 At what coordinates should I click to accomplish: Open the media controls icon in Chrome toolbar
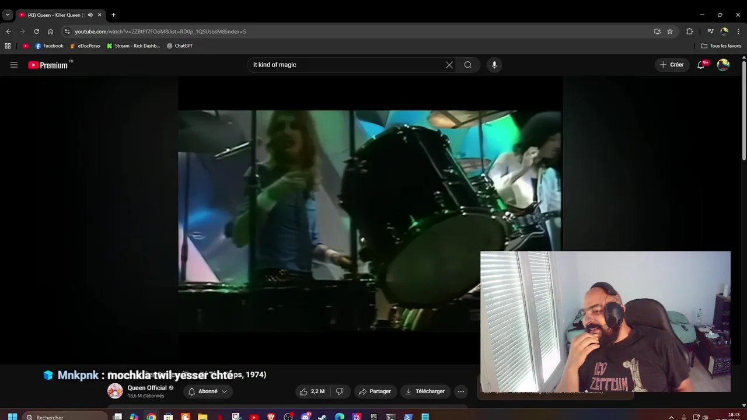(710, 32)
